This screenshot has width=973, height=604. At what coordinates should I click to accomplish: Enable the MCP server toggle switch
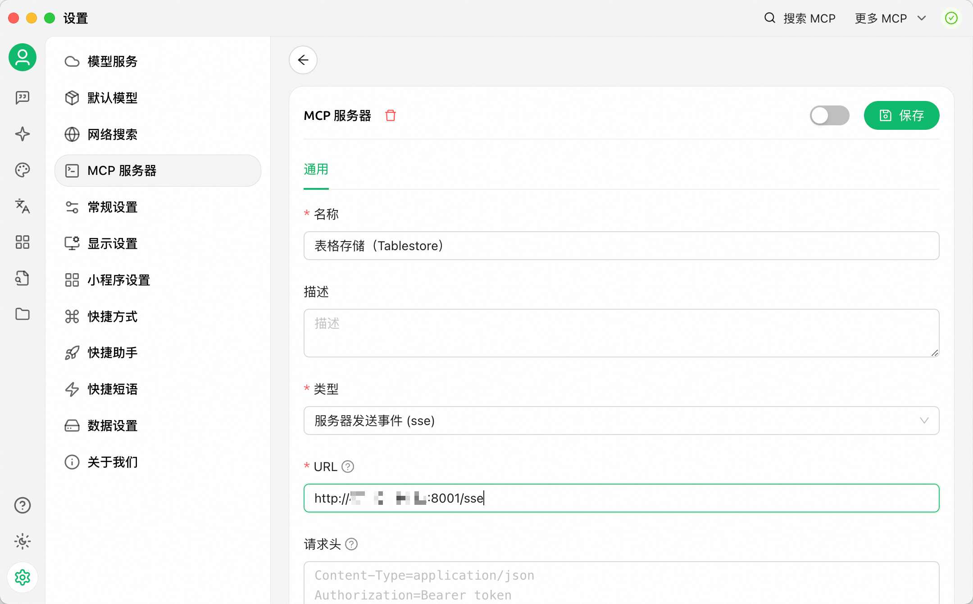829,115
